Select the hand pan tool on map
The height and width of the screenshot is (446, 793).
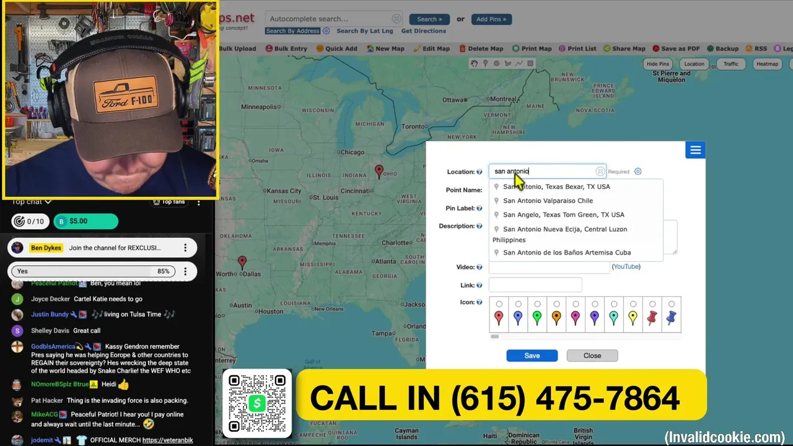point(475,63)
